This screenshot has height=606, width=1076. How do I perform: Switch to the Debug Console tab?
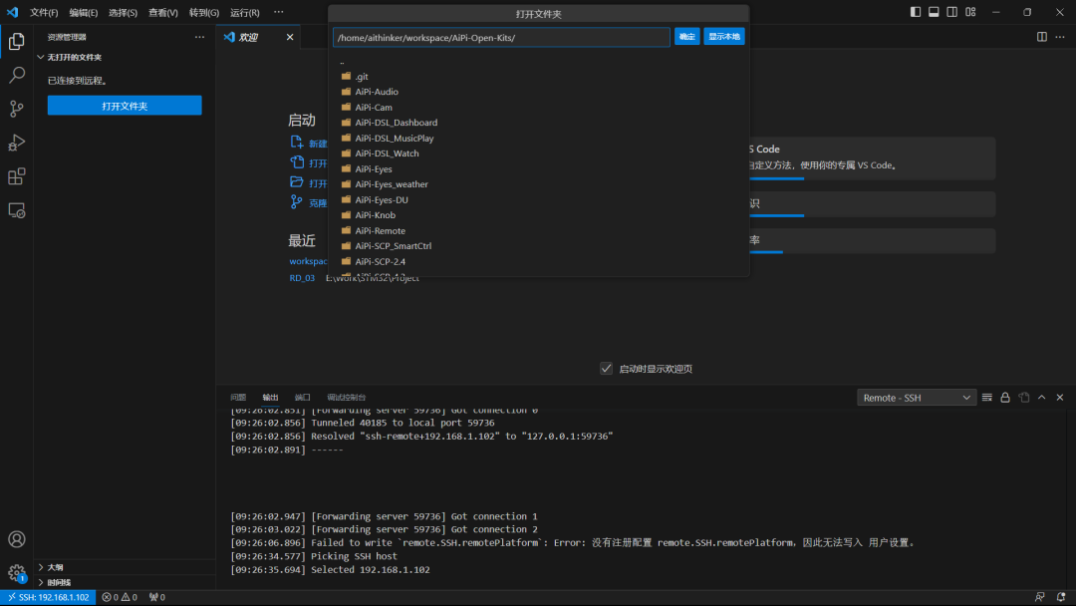[347, 398]
